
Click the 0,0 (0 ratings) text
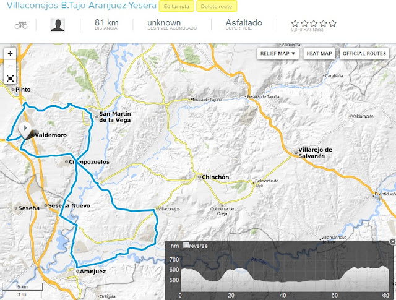(307, 30)
